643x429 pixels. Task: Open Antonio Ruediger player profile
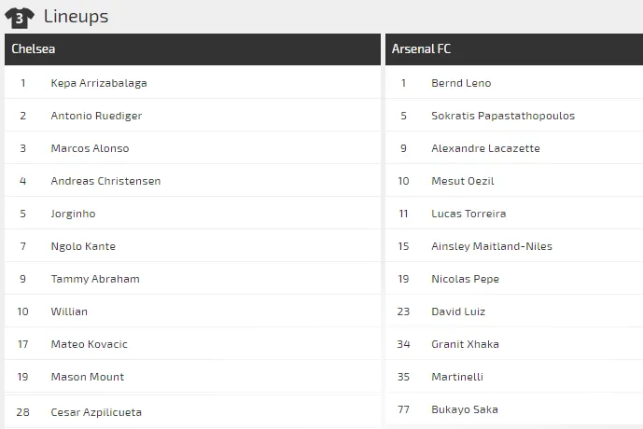(x=96, y=116)
